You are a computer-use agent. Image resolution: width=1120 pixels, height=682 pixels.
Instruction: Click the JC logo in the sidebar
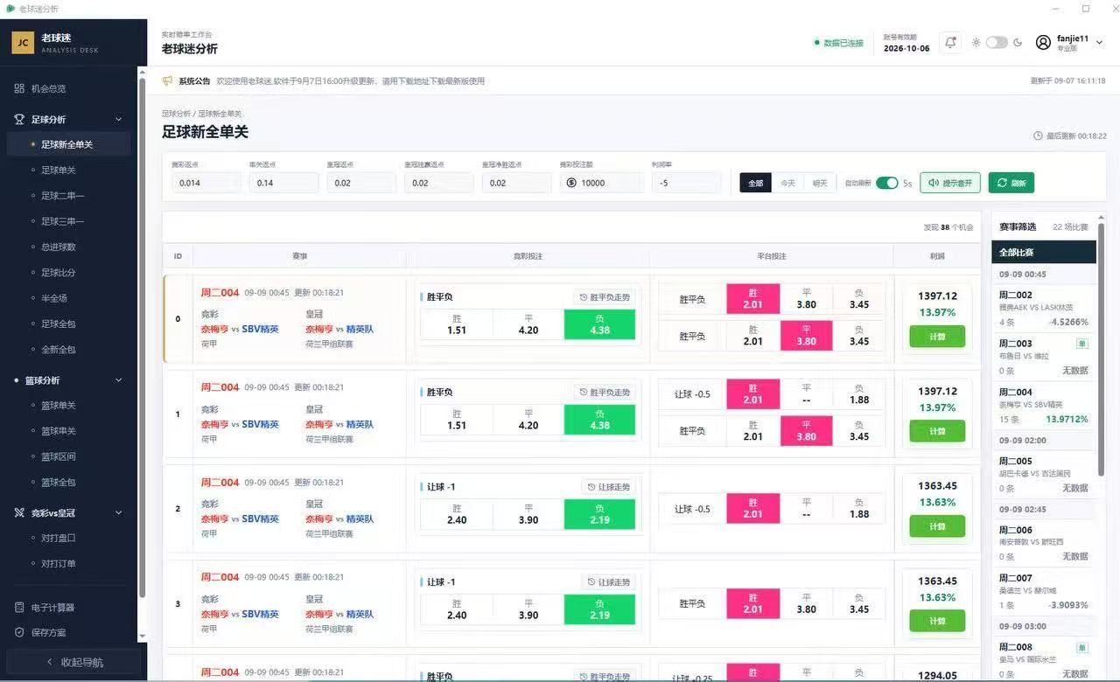23,43
